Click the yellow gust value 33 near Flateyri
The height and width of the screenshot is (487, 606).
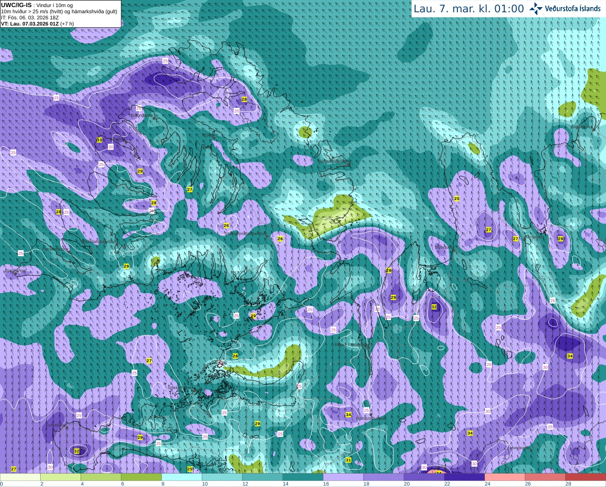tap(99, 140)
